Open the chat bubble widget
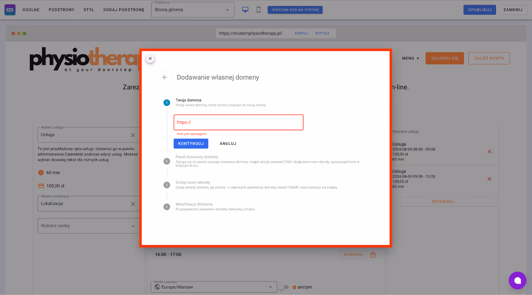The image size is (532, 295). (517, 280)
